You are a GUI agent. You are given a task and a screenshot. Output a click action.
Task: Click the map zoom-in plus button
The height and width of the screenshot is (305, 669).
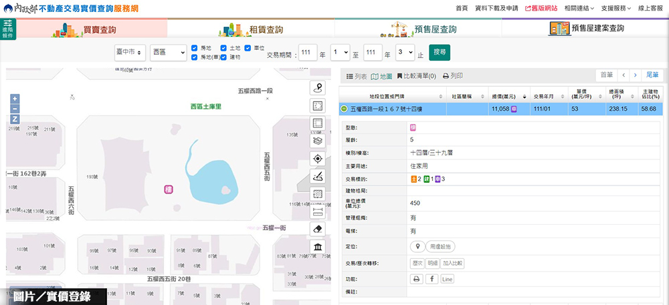point(15,99)
